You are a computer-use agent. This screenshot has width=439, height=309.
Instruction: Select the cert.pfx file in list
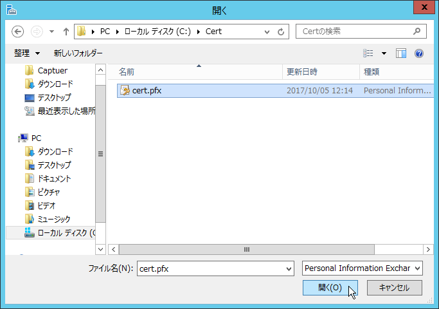147,91
